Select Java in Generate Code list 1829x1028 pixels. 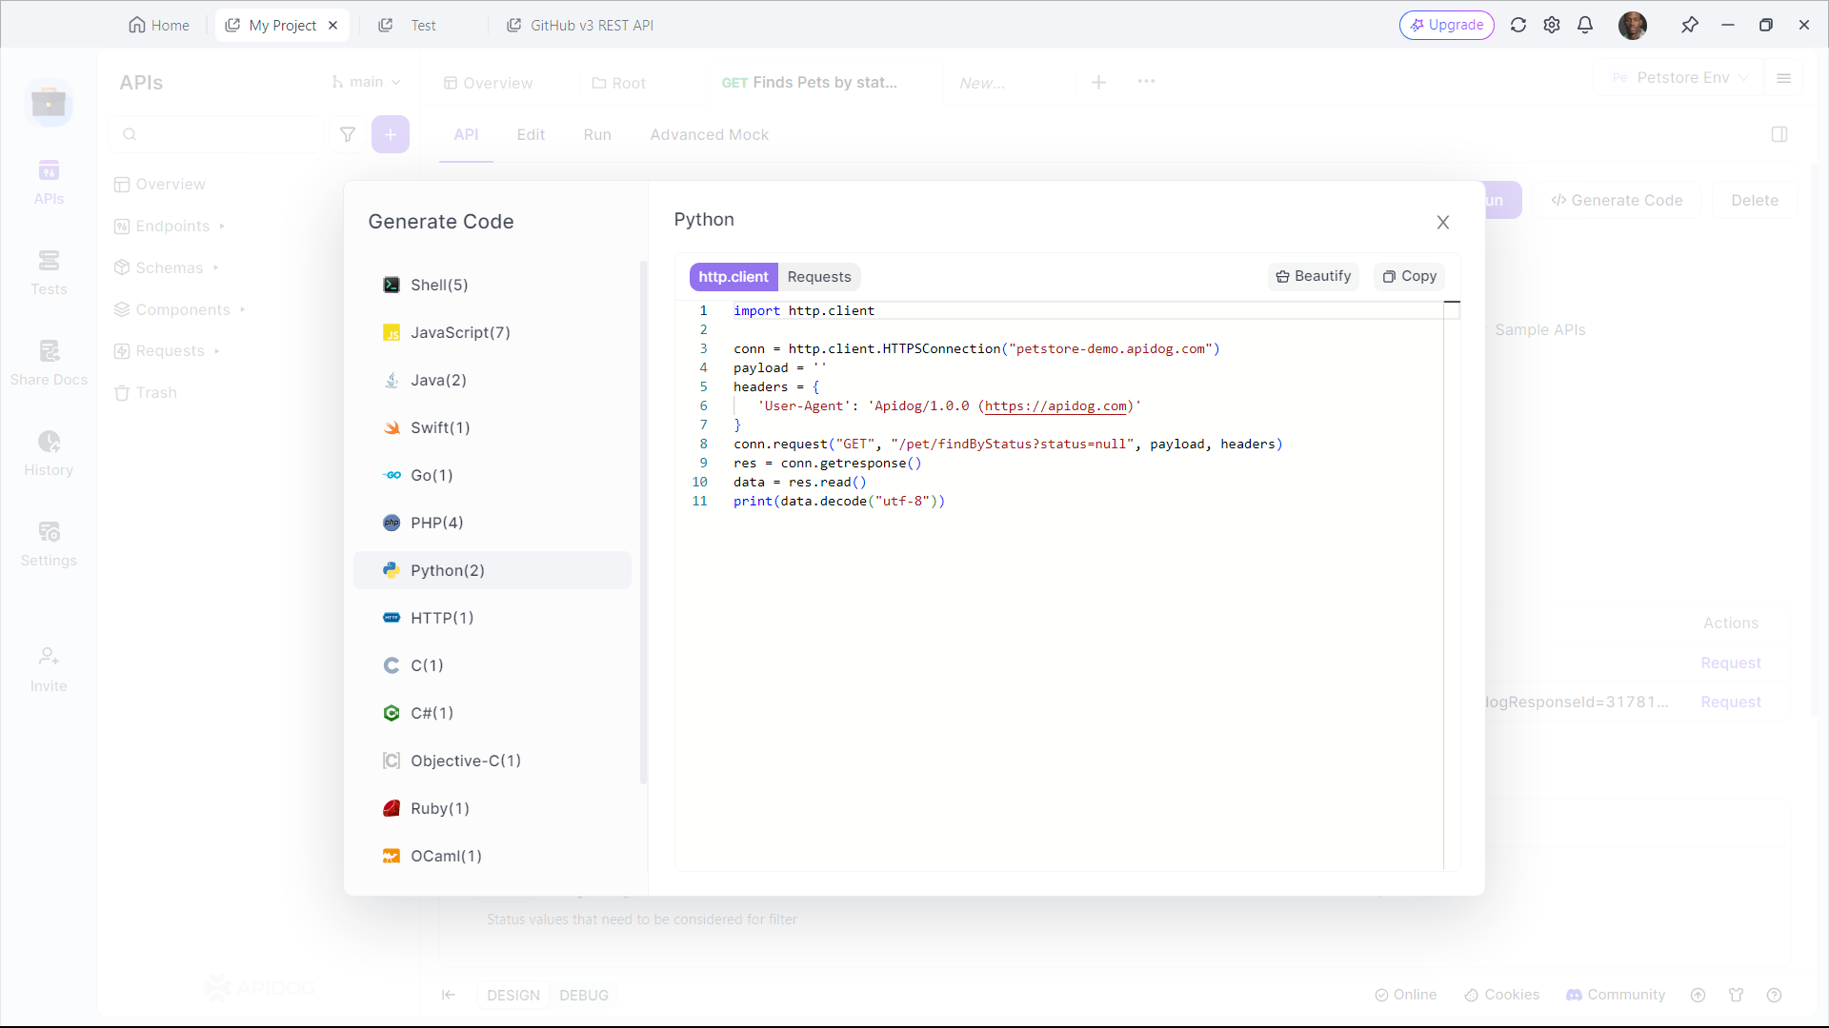coord(492,380)
